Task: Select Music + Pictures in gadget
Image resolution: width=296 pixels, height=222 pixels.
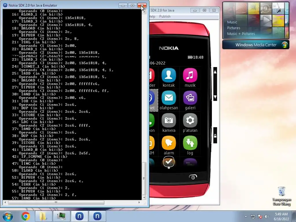Action: point(241,34)
